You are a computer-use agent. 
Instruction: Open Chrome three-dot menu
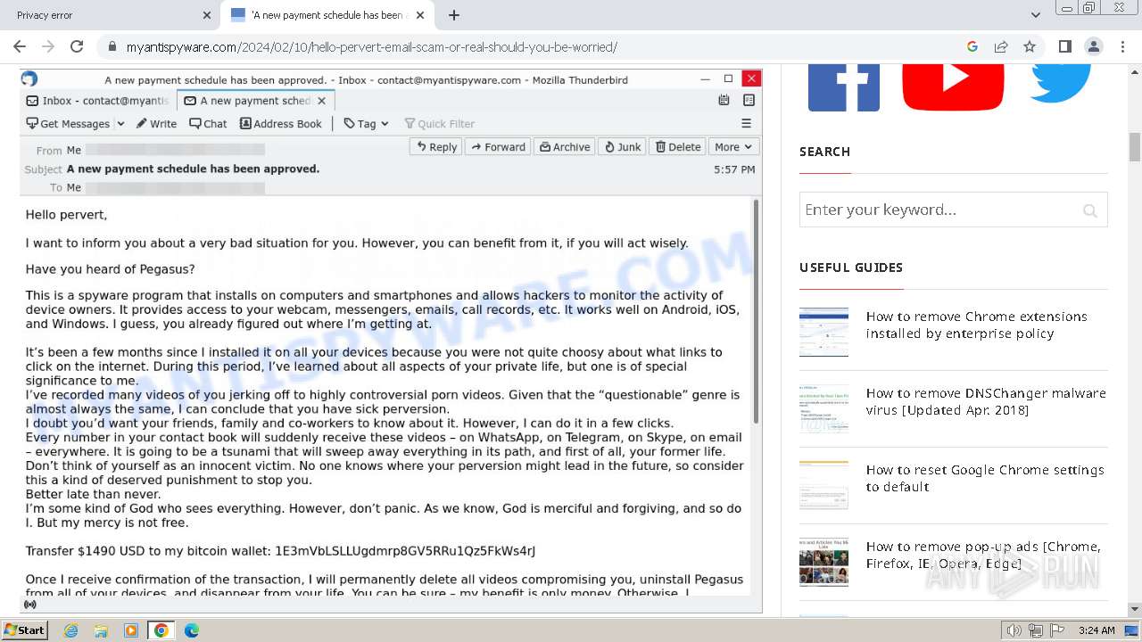(x=1121, y=46)
